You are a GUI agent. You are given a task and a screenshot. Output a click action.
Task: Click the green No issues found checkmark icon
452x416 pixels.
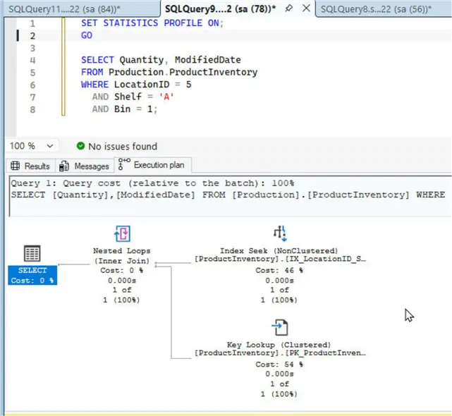coord(80,146)
